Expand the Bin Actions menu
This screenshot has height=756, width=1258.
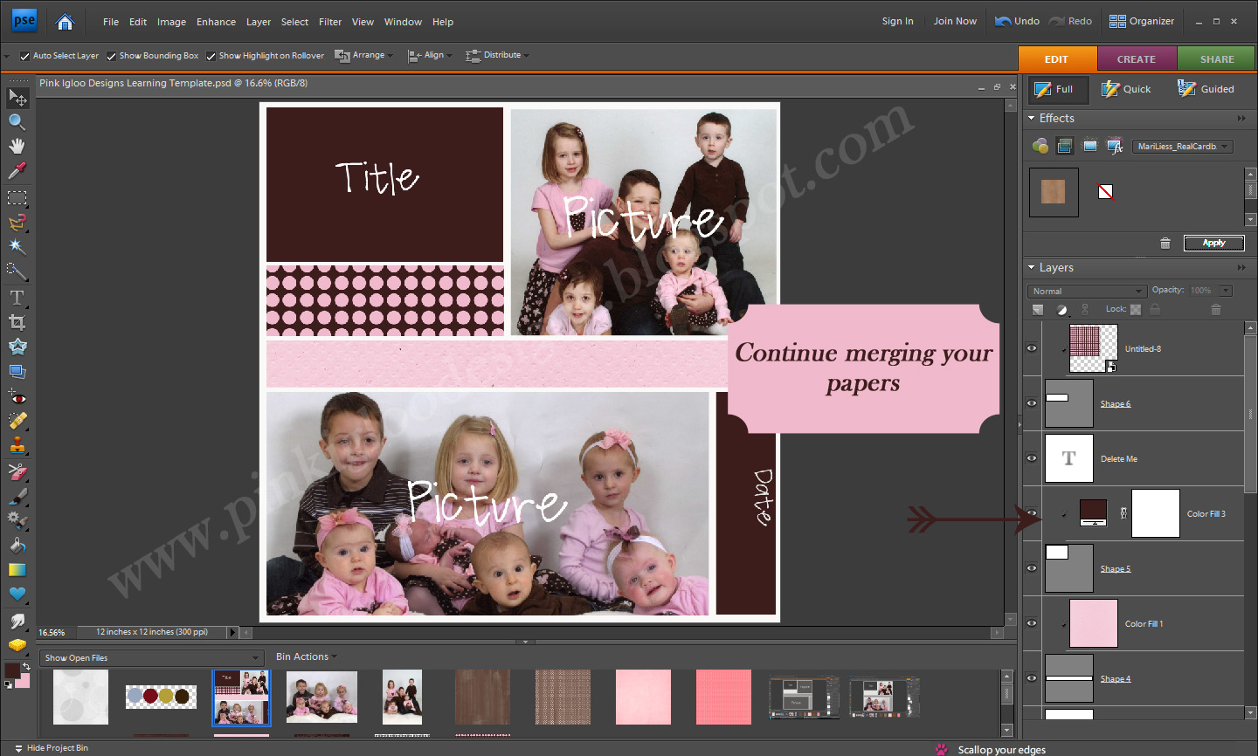tap(306, 656)
